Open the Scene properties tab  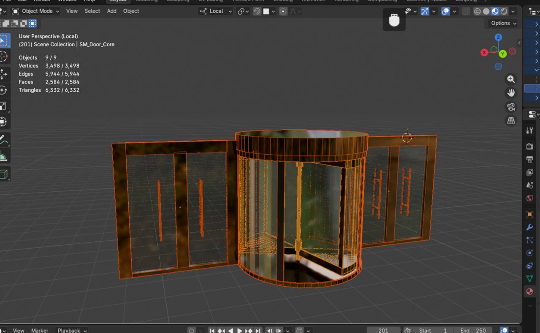[x=530, y=185]
